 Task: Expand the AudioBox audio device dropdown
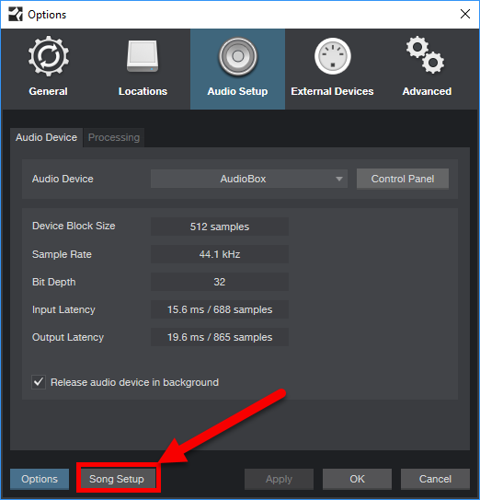click(249, 179)
